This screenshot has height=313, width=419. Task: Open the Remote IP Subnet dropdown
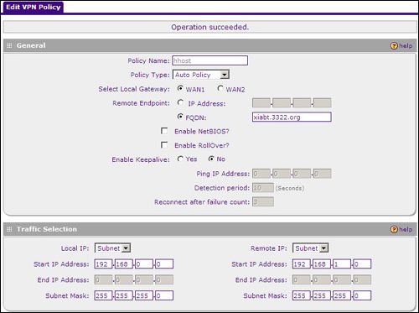pos(310,248)
